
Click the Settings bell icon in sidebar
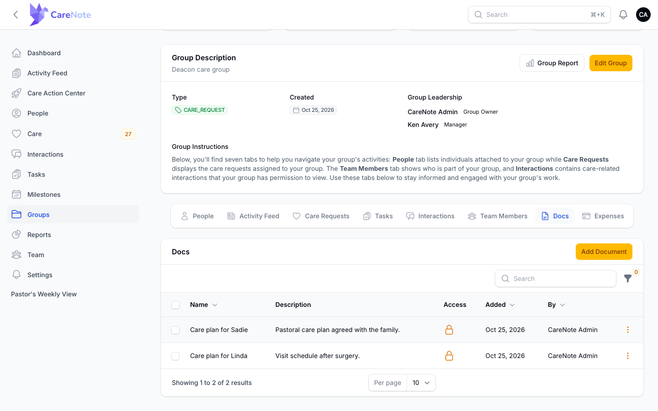16,275
